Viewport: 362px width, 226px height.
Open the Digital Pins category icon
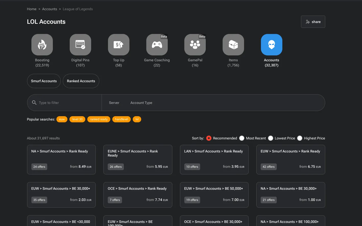(80, 45)
